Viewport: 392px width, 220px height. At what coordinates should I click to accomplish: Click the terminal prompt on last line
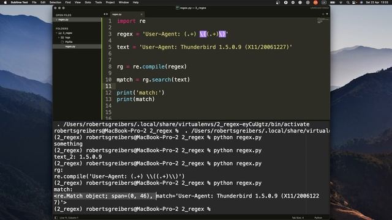(132, 209)
